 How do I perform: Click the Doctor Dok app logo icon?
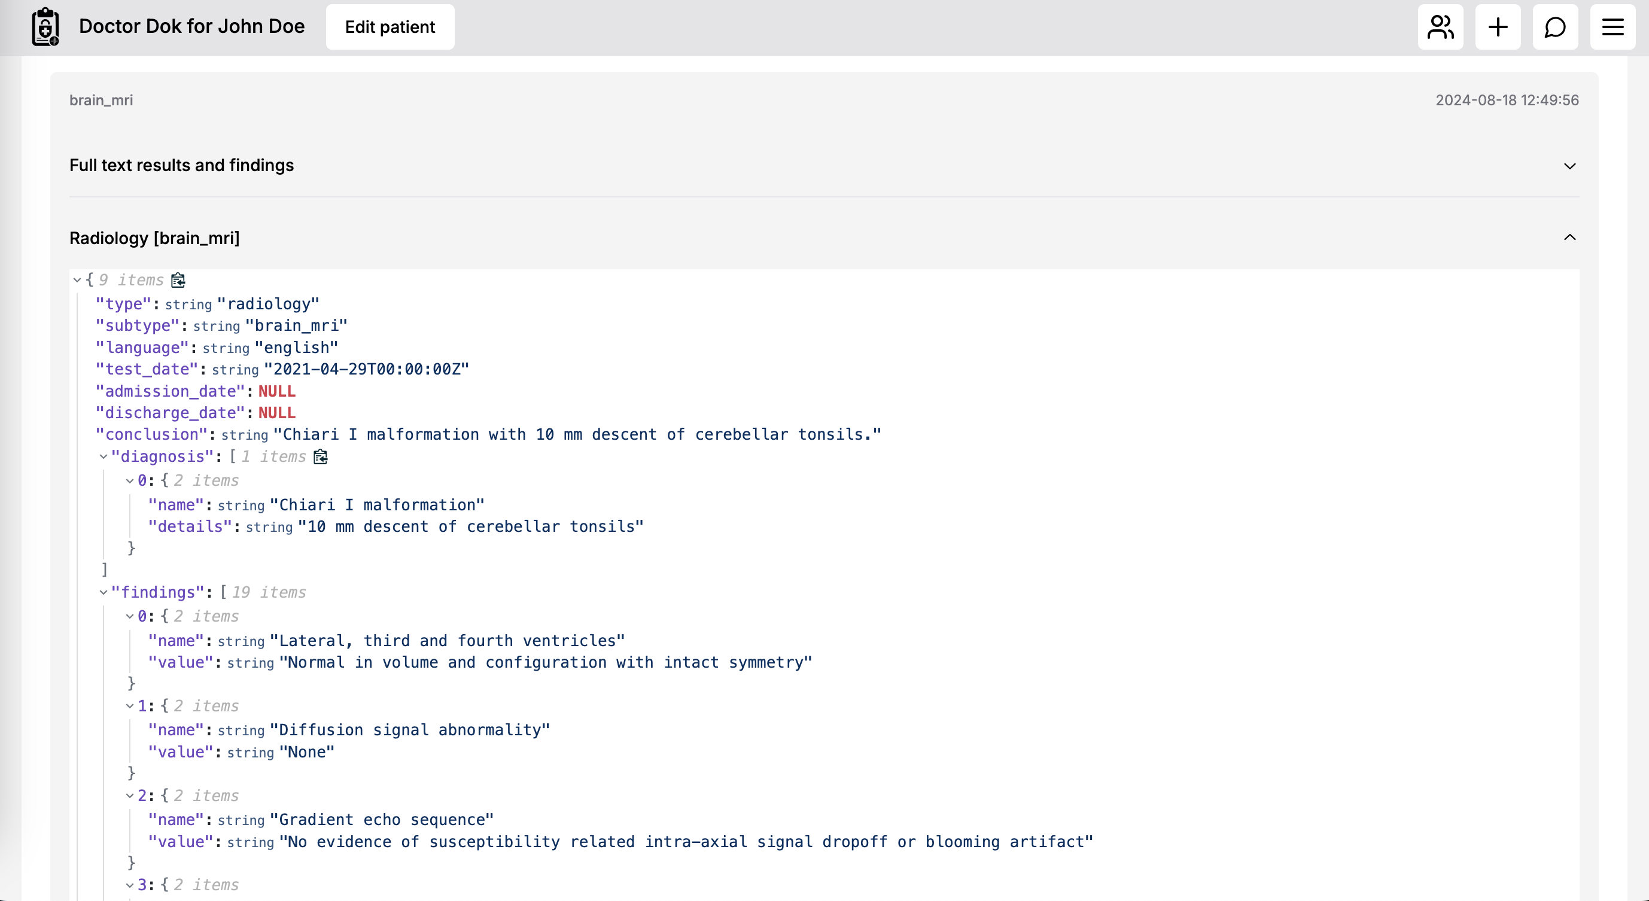click(x=45, y=27)
